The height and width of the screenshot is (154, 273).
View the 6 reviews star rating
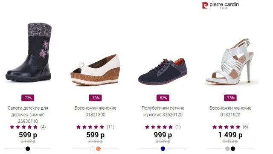click(x=230, y=127)
